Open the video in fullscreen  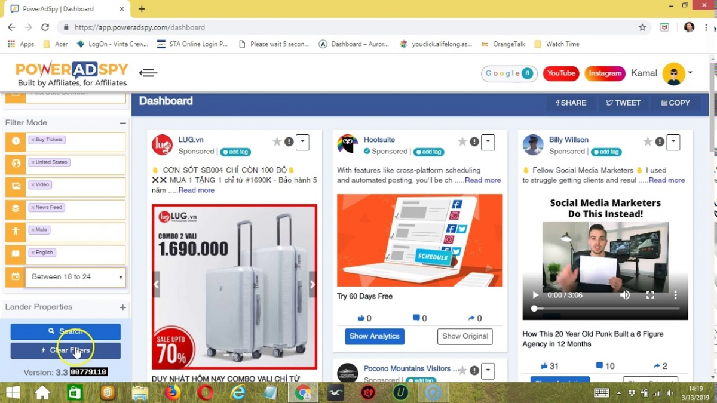click(x=650, y=295)
